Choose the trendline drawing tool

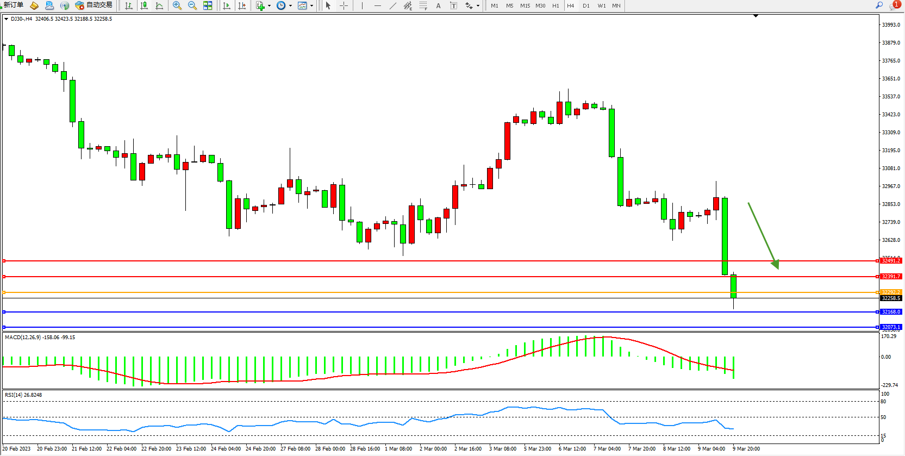tap(393, 5)
